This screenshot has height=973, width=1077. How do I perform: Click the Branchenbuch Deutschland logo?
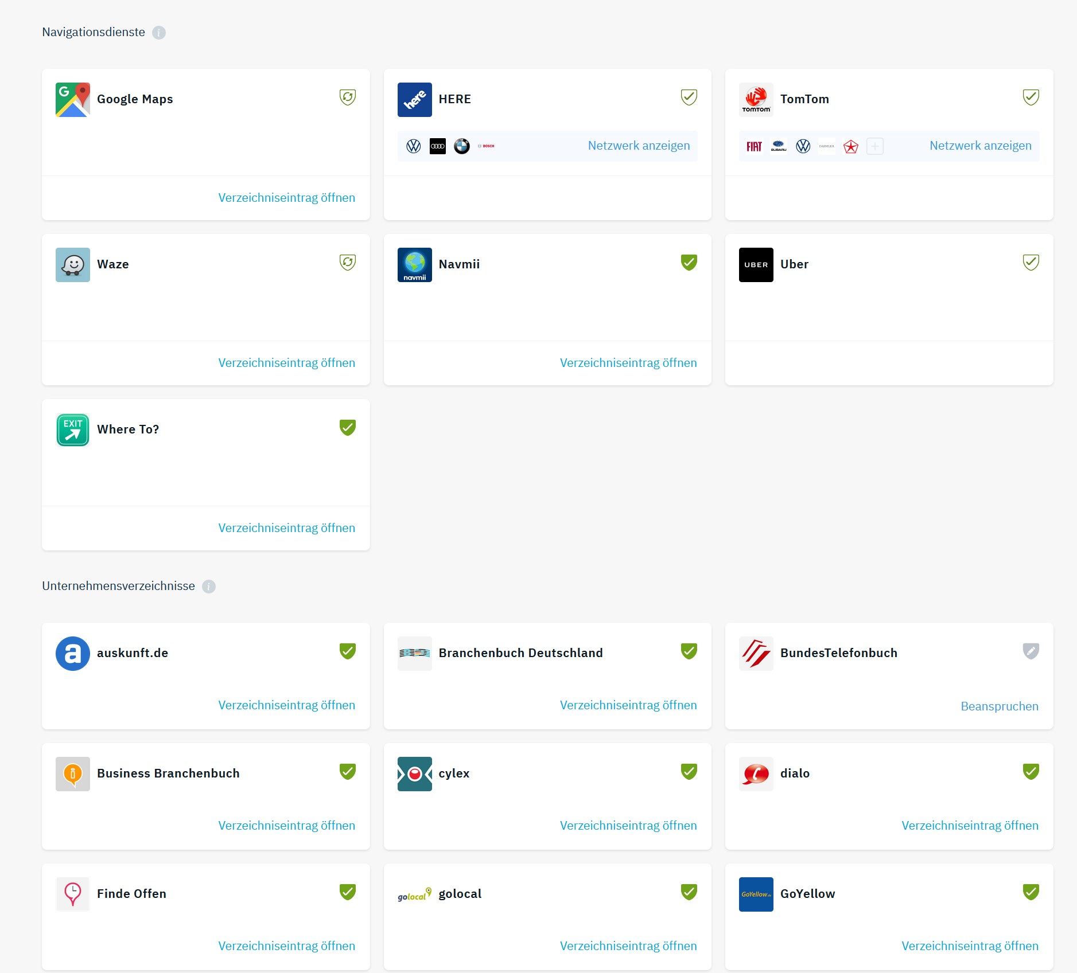pyautogui.click(x=415, y=654)
